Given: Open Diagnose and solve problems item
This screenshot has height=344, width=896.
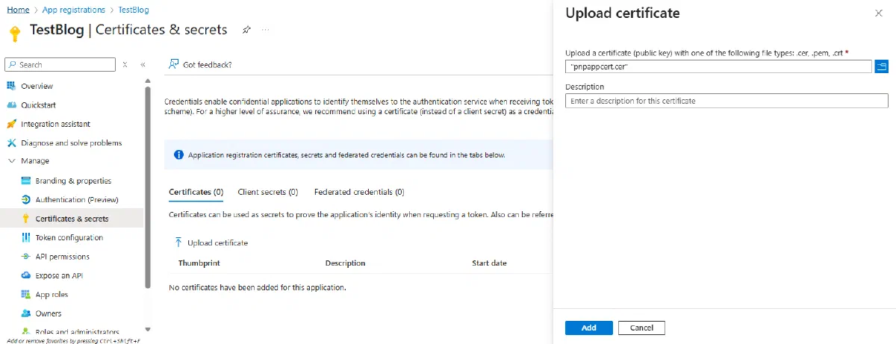Looking at the screenshot, I should [x=73, y=143].
